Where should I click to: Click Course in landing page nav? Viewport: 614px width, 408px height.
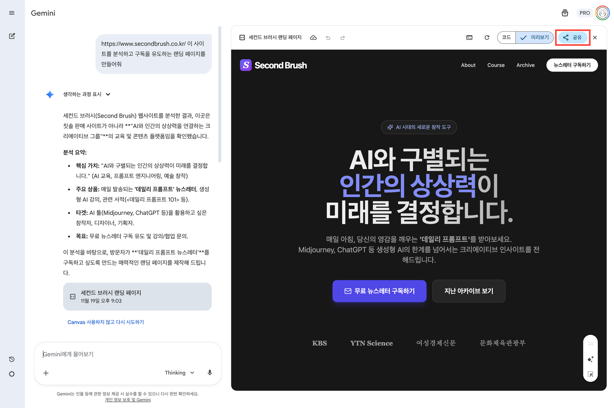496,65
